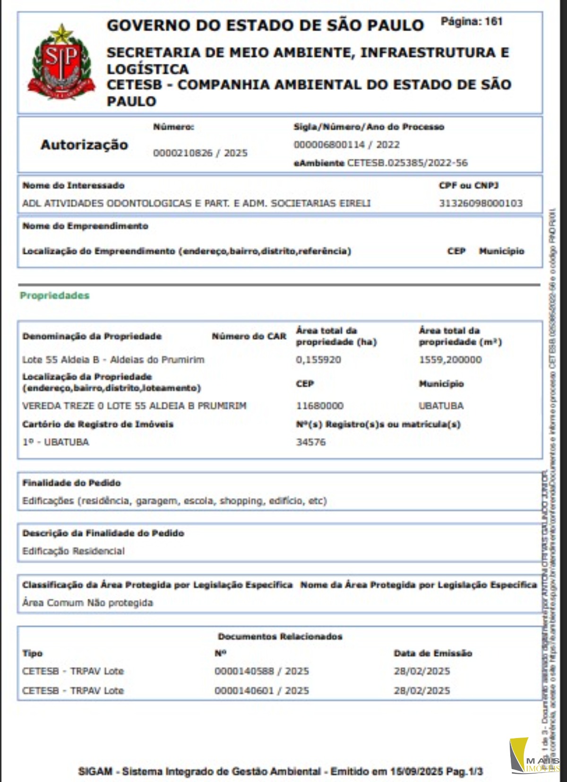The image size is (567, 782).
Task: Select property name Lote 55 Aldeia B
Action: tap(113, 360)
